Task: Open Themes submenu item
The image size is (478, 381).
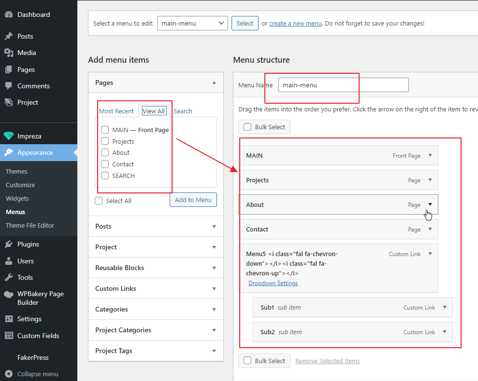Action: [x=16, y=171]
